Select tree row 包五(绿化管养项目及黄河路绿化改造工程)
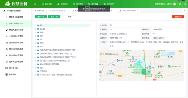Viewport: 188px width, 98px height. pos(56,54)
